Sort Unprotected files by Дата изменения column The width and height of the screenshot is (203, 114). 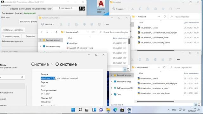[x=191, y=73]
